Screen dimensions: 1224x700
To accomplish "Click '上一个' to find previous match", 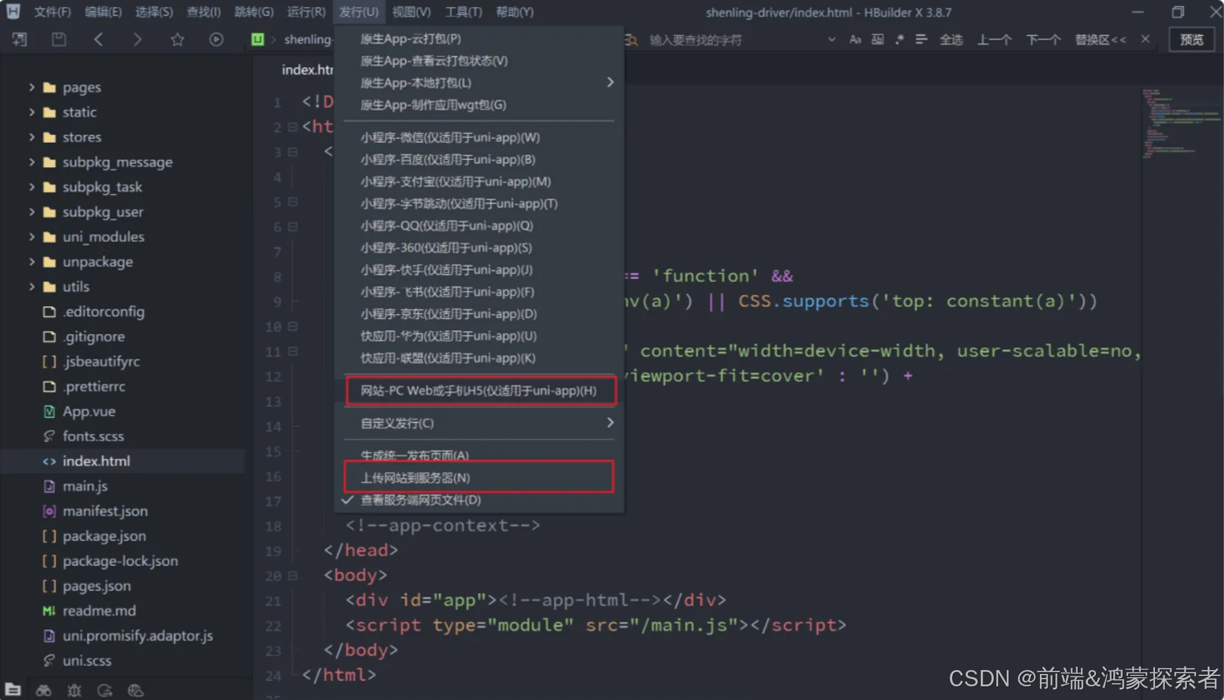I will (994, 40).
